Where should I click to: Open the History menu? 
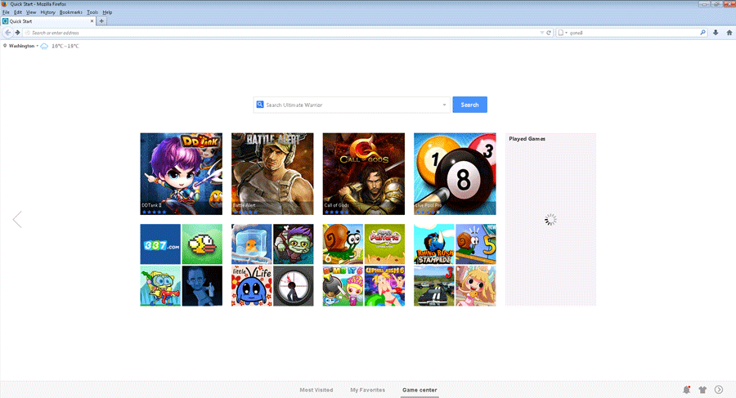coord(47,12)
